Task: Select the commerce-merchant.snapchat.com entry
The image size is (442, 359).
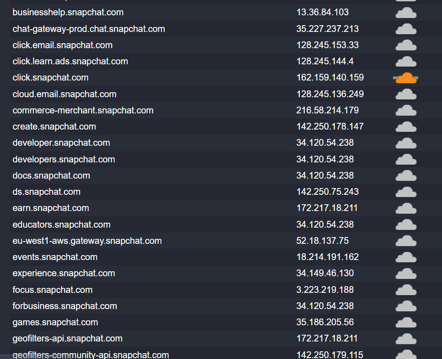Action: click(83, 110)
